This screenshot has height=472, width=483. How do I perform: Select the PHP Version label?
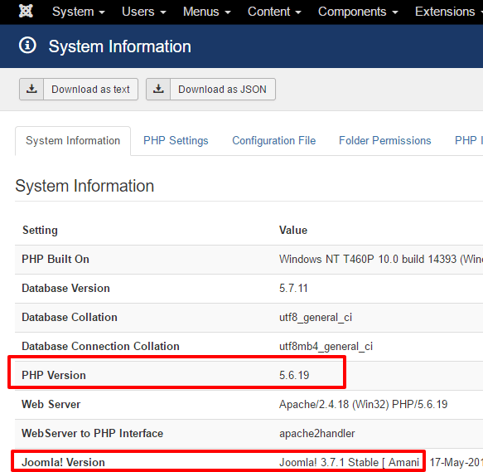pyautogui.click(x=54, y=375)
